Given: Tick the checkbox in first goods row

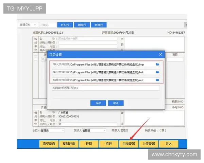Looking at the screenshot, I should (x=35, y=59).
